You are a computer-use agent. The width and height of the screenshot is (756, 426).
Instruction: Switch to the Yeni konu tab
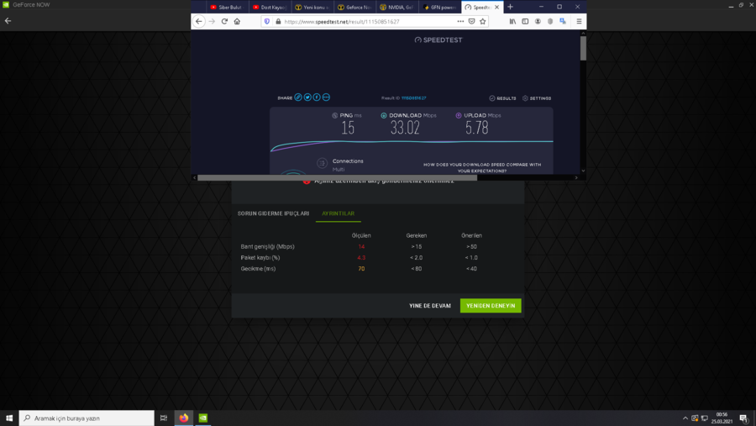(312, 8)
